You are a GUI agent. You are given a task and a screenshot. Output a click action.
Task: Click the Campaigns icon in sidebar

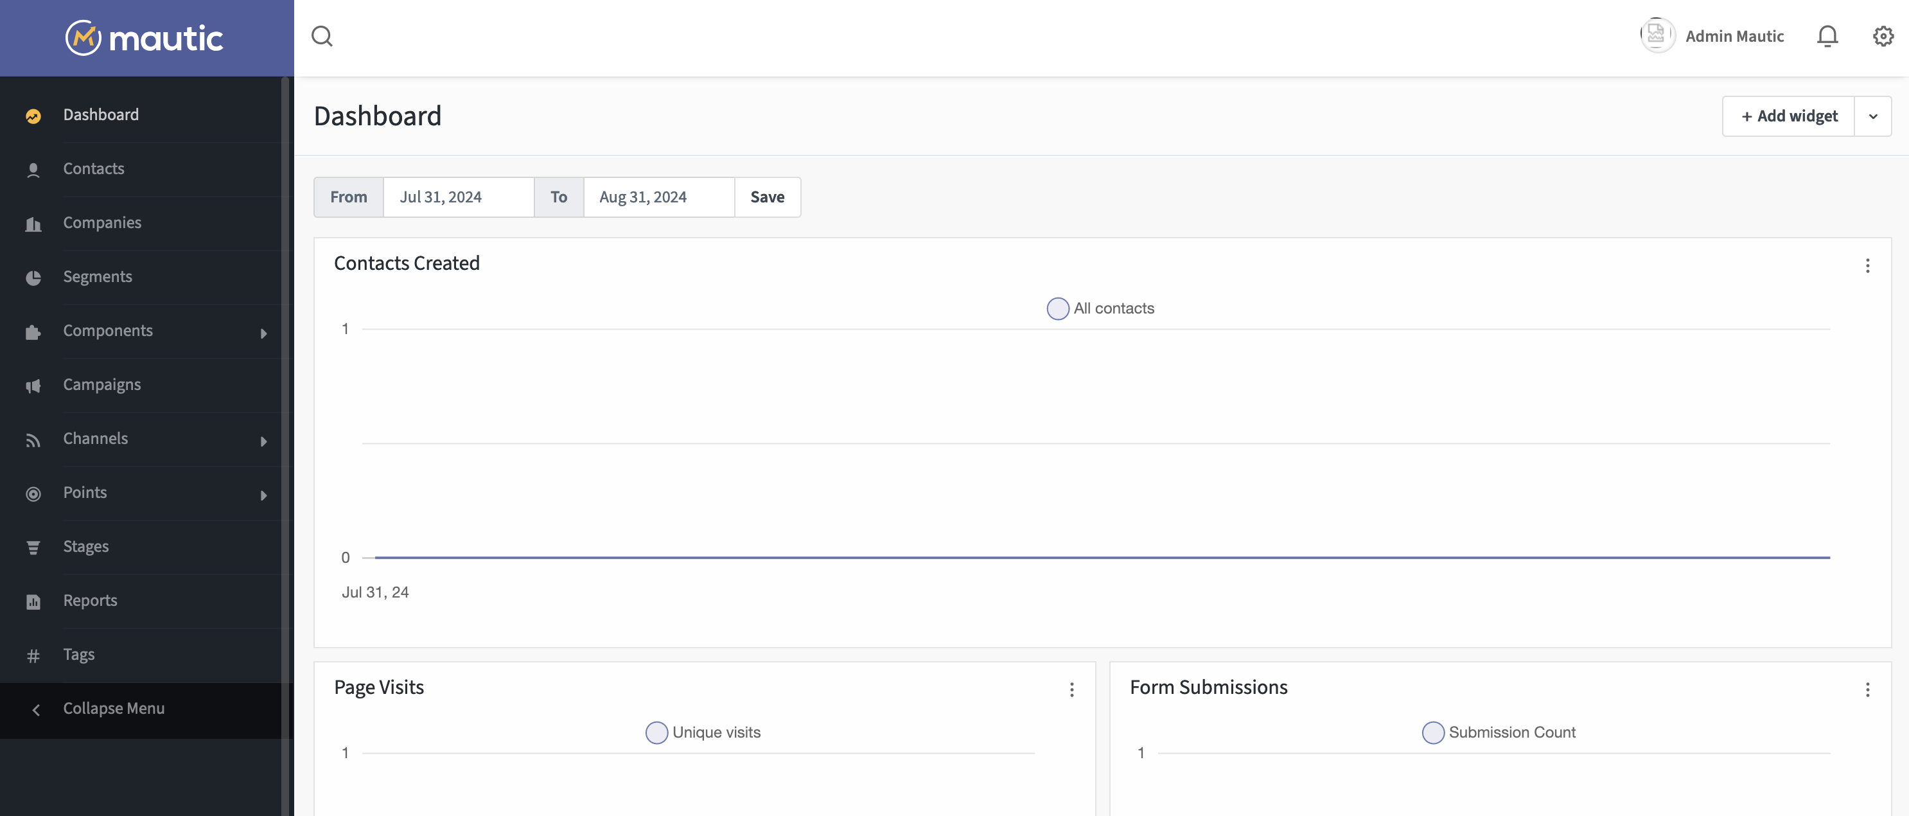pyautogui.click(x=31, y=385)
